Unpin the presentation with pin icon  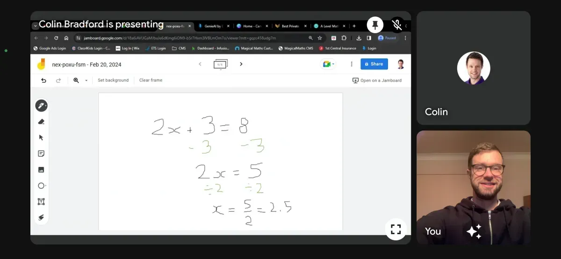pos(375,25)
